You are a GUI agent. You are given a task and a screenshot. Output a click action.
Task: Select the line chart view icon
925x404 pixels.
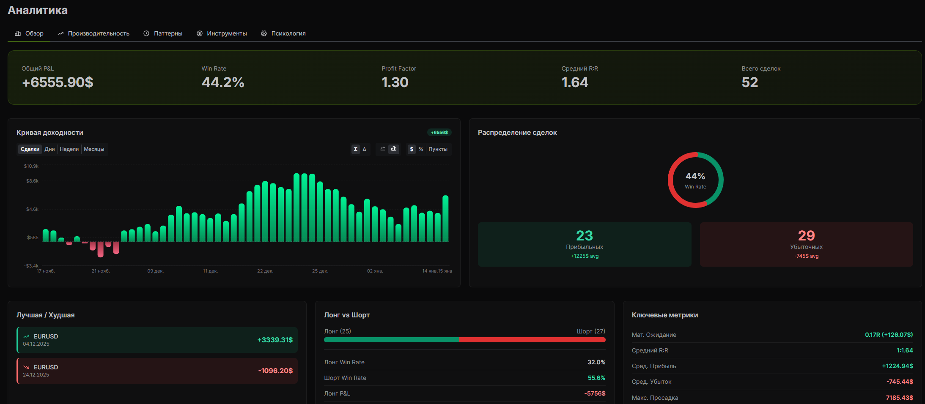[383, 149]
